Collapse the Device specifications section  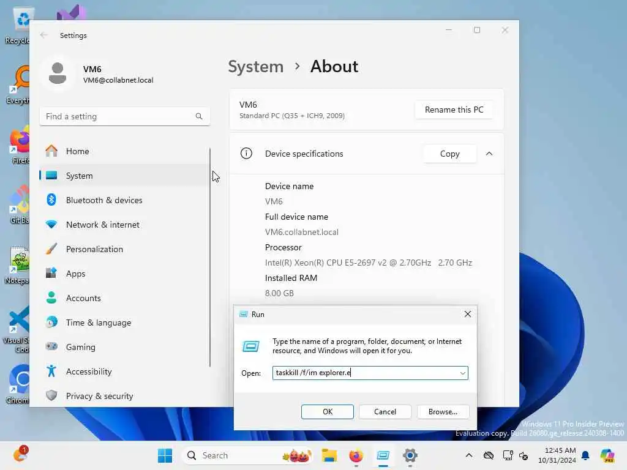tap(489, 154)
